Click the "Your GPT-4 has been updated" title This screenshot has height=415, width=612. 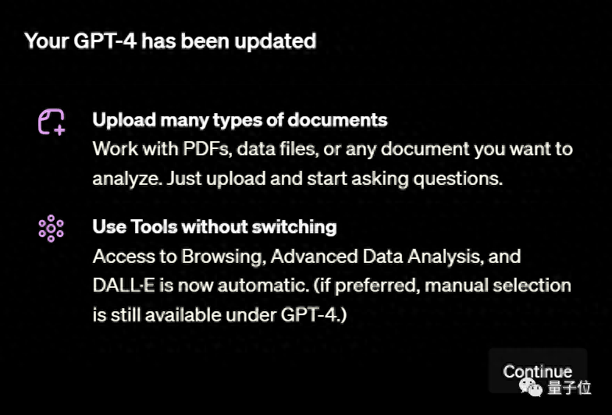(x=170, y=41)
